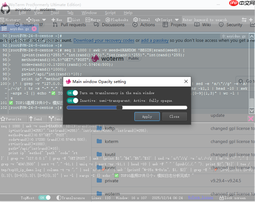Image resolution: width=255 pixels, height=202 pixels.
Task: Click 'Download your recovery codes' link
Action: (104, 40)
